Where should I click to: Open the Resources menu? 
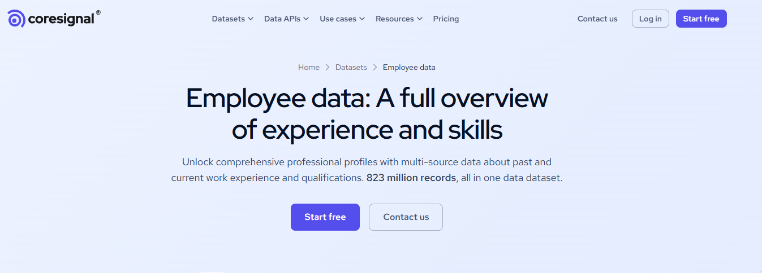pyautogui.click(x=394, y=19)
